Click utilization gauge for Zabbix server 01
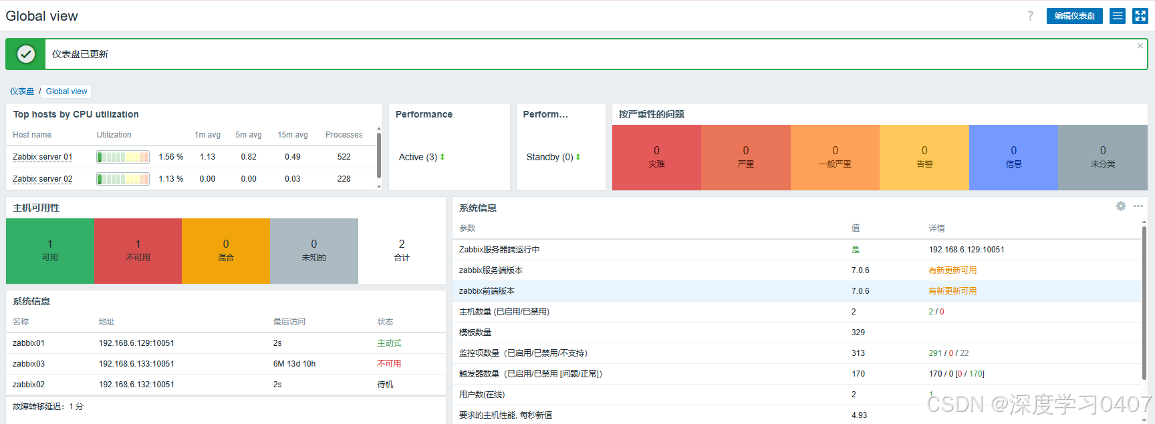1155x424 pixels. coord(123,157)
